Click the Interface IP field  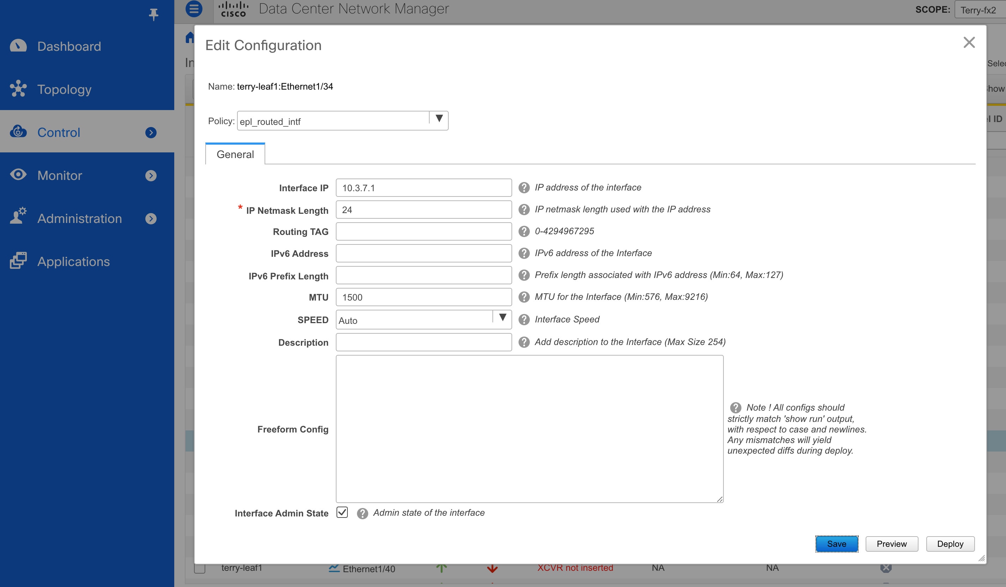(424, 188)
